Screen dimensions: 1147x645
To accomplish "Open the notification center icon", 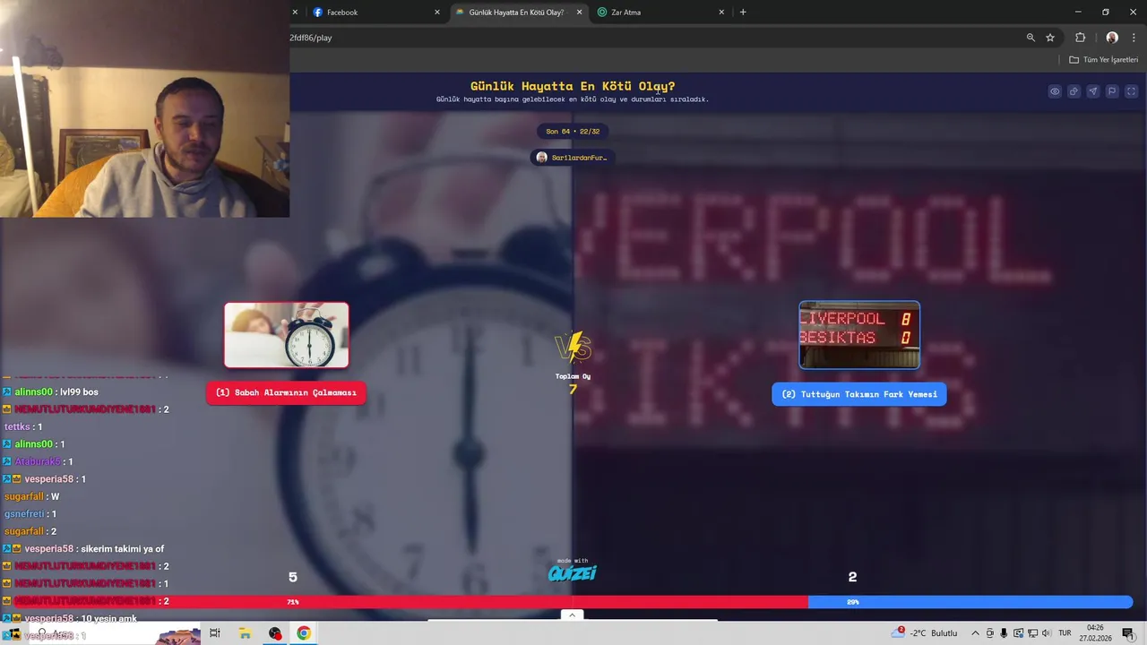I will pyautogui.click(x=1128, y=633).
